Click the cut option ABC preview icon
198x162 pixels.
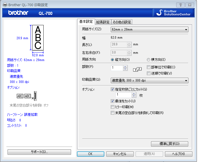(x=27, y=96)
